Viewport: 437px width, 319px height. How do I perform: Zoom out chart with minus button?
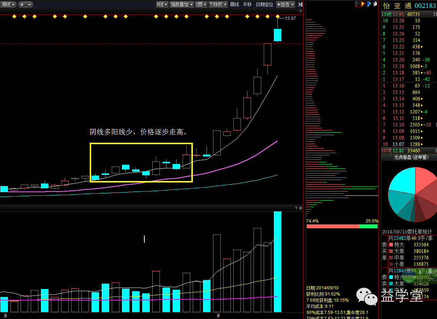click(30, 4)
